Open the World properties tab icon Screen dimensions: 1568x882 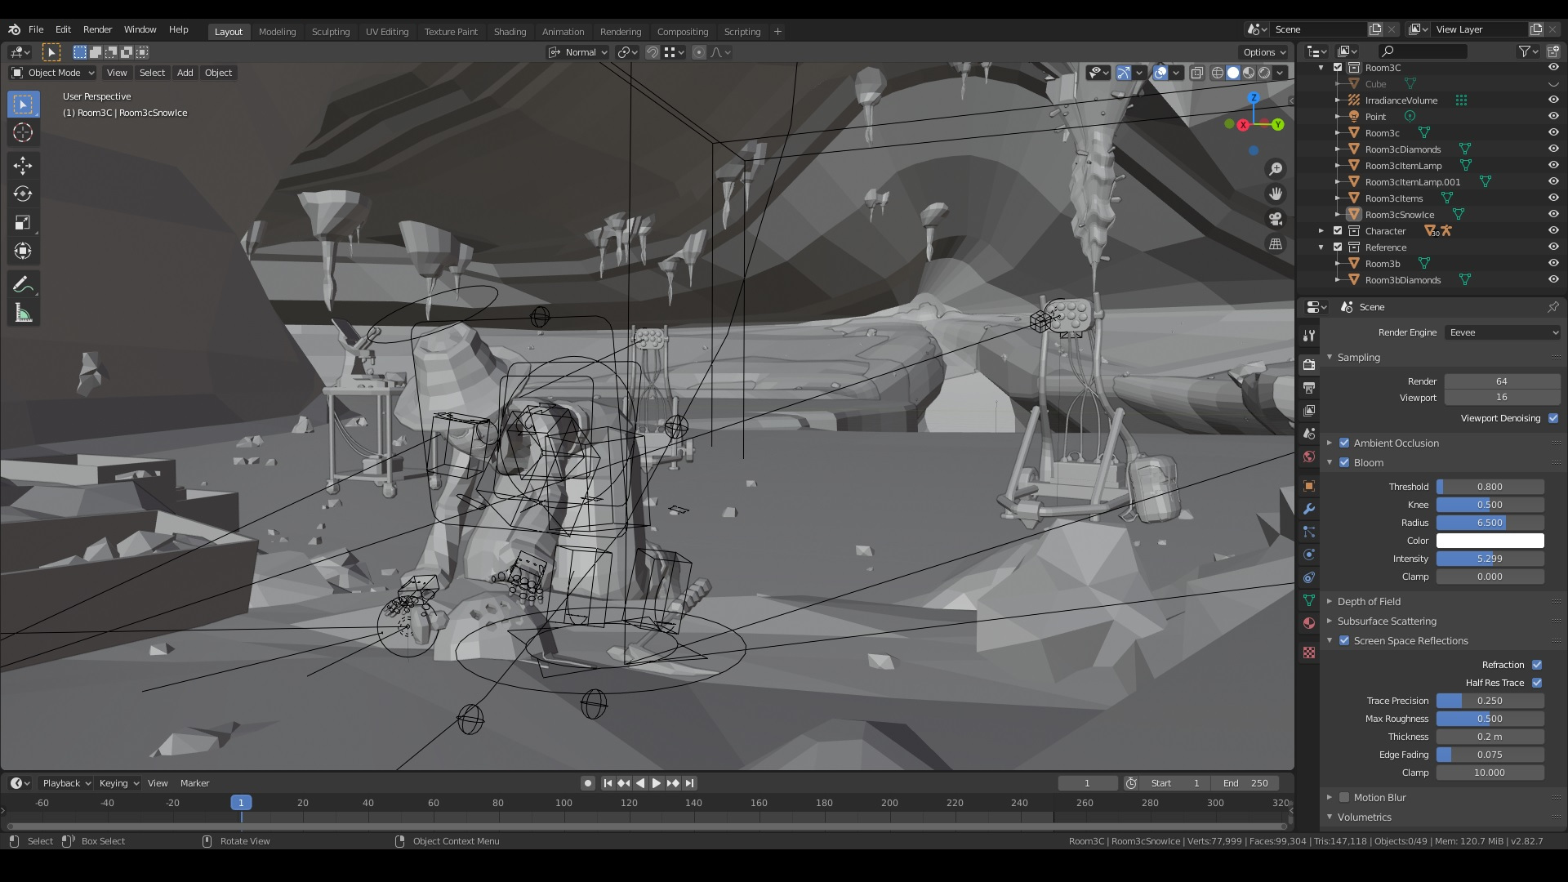point(1309,457)
